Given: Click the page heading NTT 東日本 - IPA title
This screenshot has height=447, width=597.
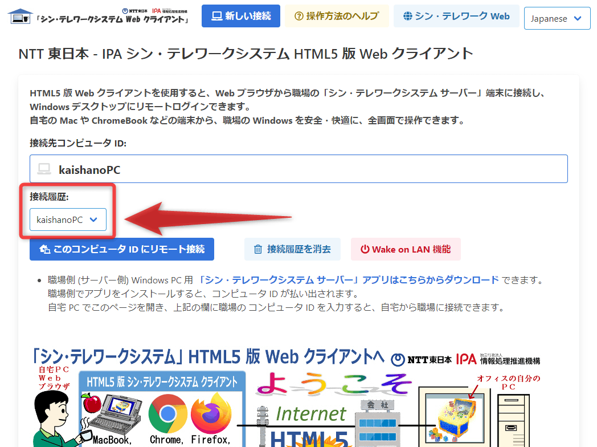Looking at the screenshot, I should 246,54.
